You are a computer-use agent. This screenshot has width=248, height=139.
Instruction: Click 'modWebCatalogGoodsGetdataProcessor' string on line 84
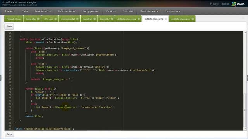click(x=48, y=129)
